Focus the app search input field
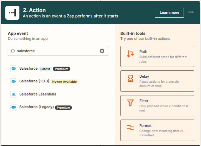The image size is (201, 146). click(58, 51)
